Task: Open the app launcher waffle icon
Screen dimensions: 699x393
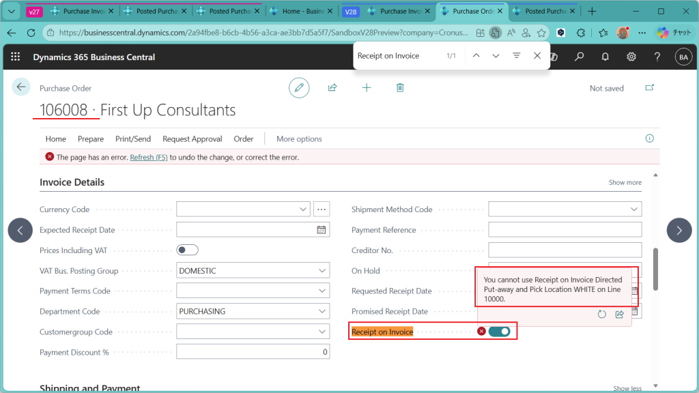Action: click(x=16, y=57)
